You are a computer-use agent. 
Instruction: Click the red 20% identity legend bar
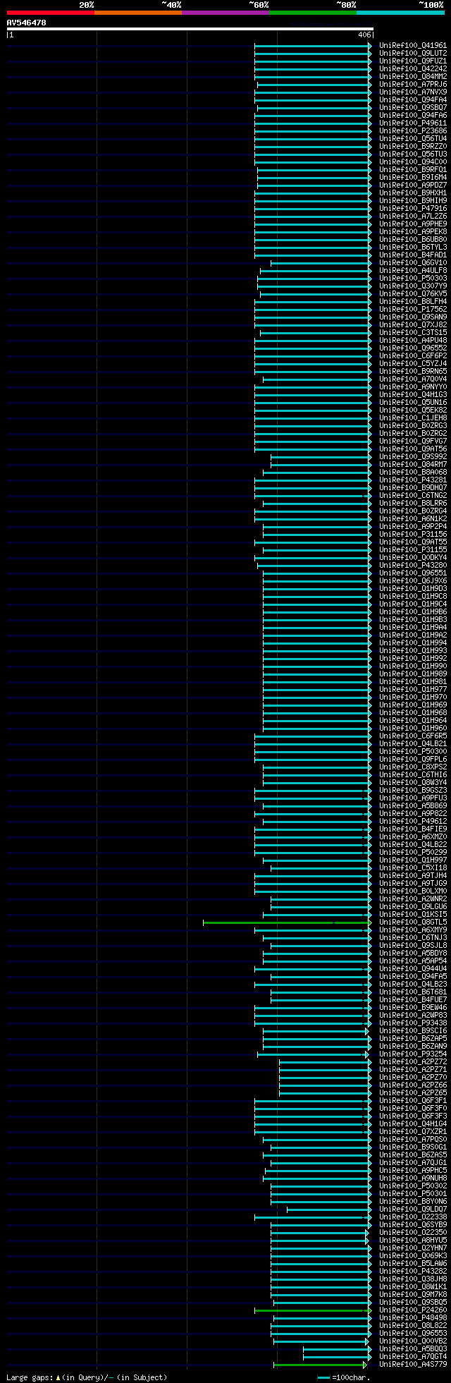(x=51, y=13)
